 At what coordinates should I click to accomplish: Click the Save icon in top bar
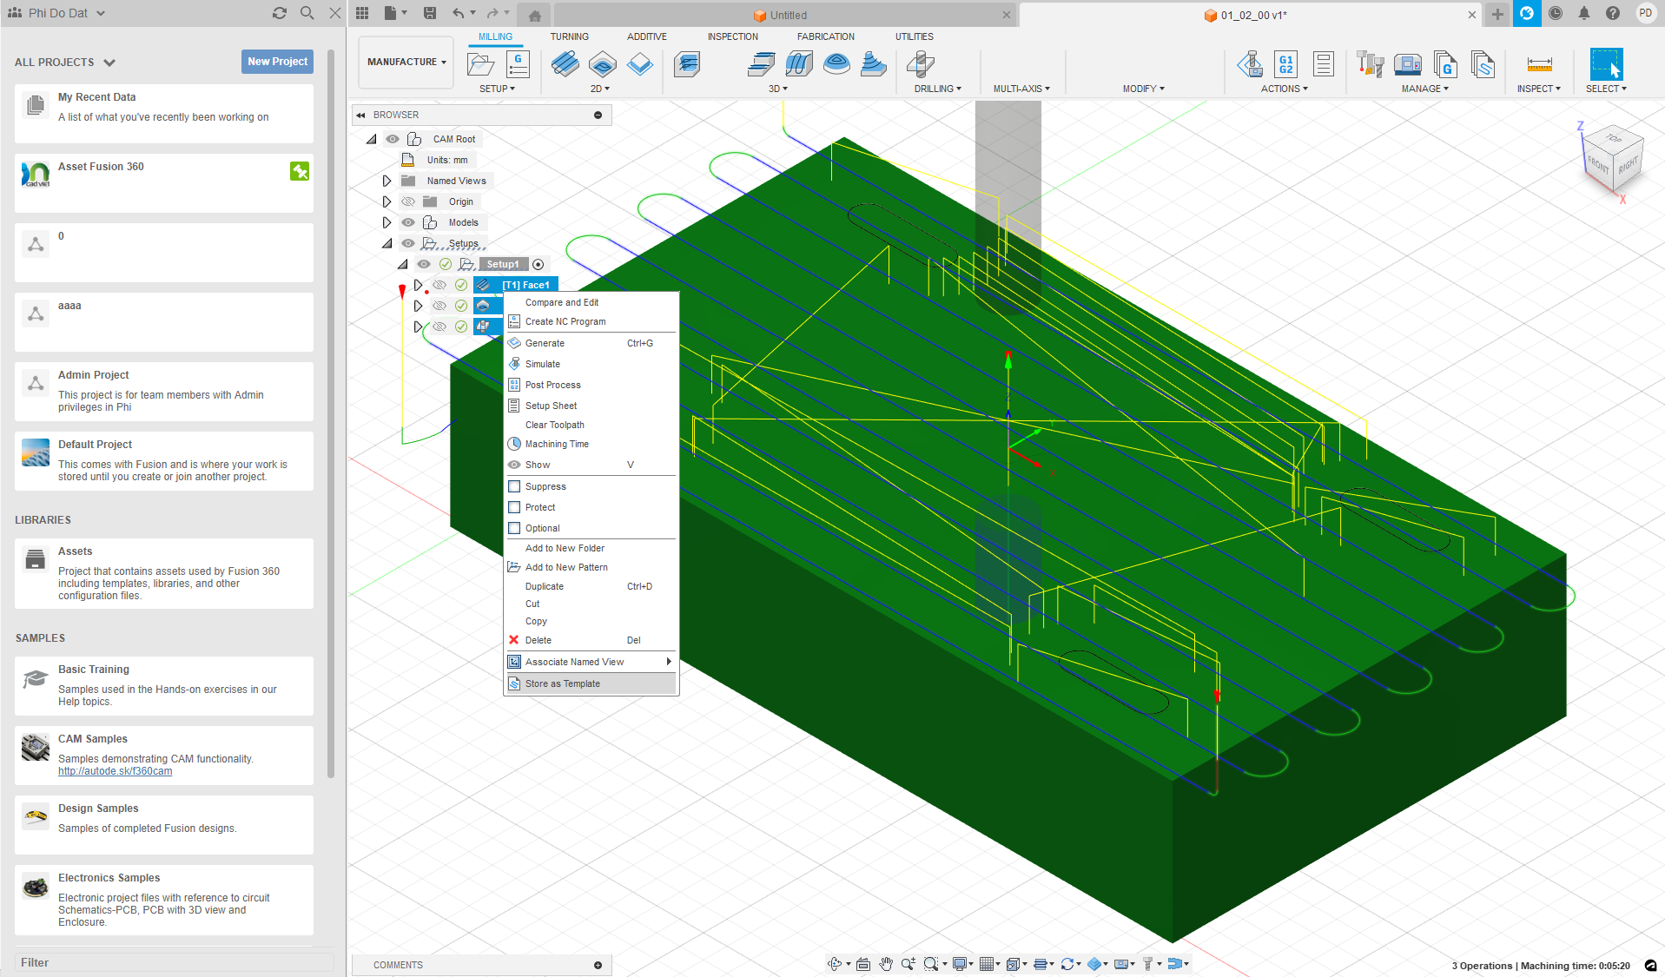point(429,13)
